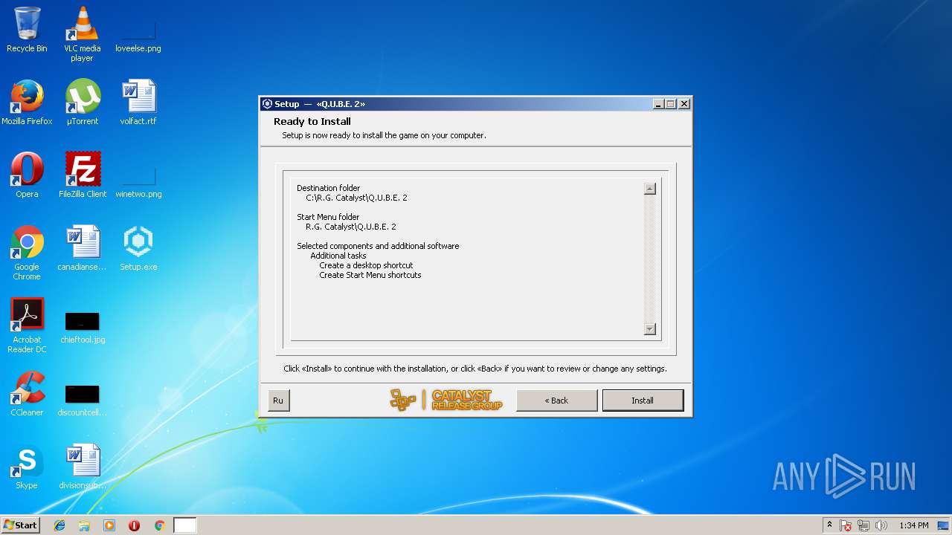Click the Setup window title icon
The width and height of the screenshot is (952, 535).
[x=268, y=104]
